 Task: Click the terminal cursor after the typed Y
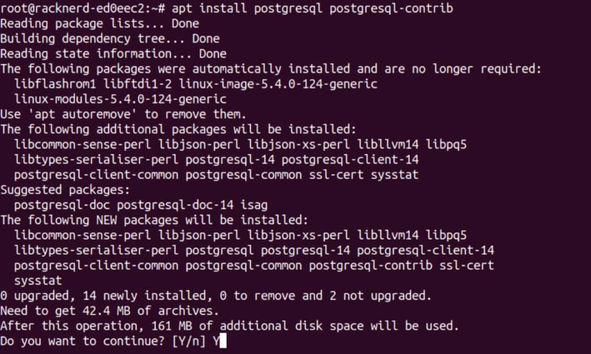coord(223,341)
